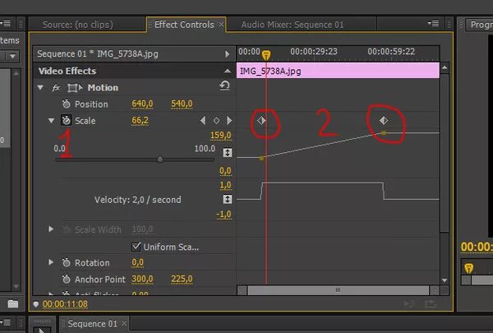This screenshot has width=493, height=333.
Task: Edit the Scale value 66,2
Action: [140, 120]
